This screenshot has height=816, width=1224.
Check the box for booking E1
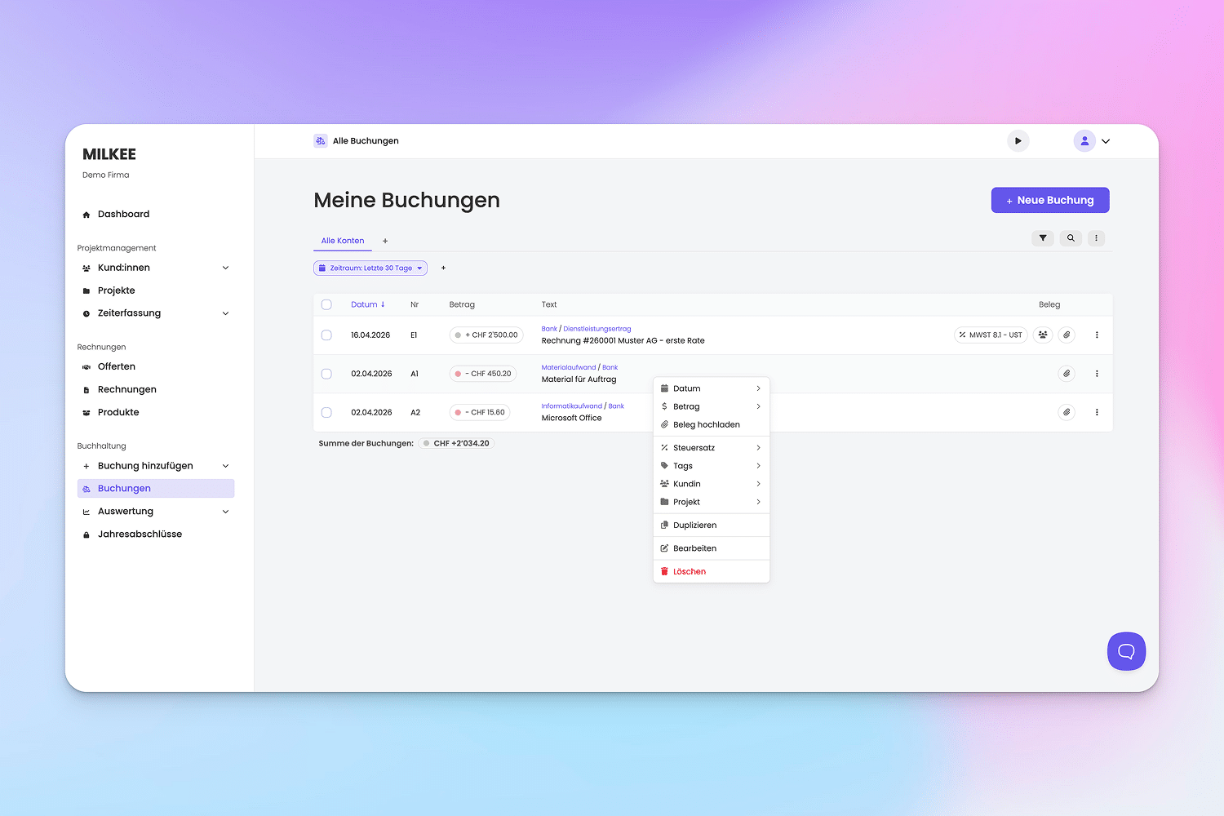pos(326,335)
